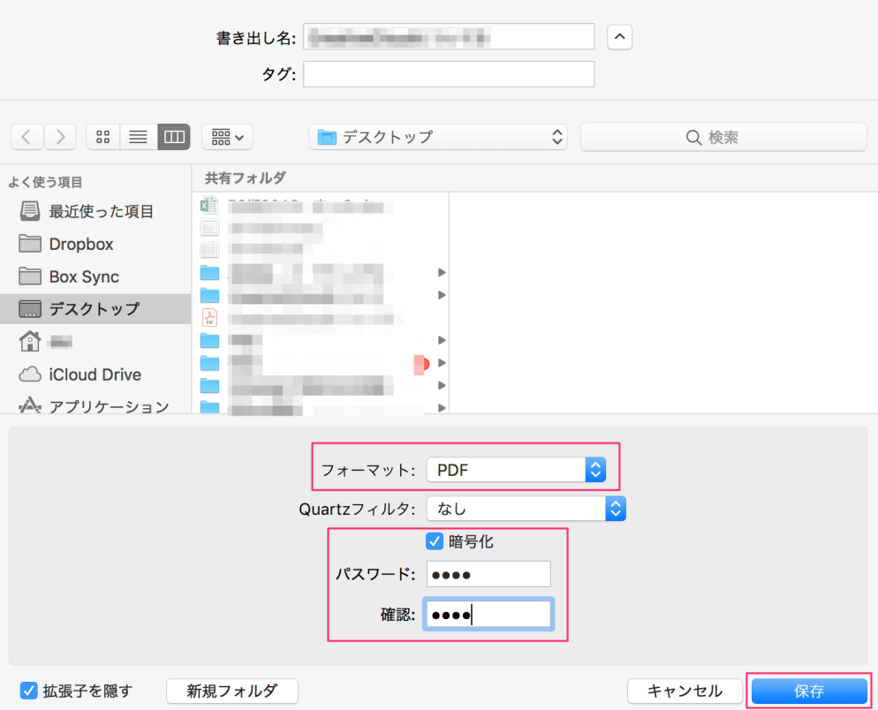Open Dropbox from the sidebar
This screenshot has width=878, height=710.
click(x=79, y=244)
